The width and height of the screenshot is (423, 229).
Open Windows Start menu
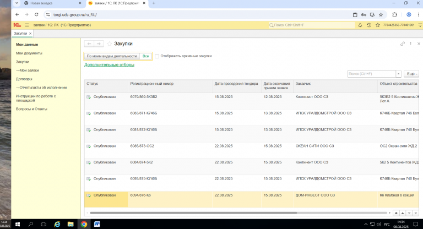18,224
